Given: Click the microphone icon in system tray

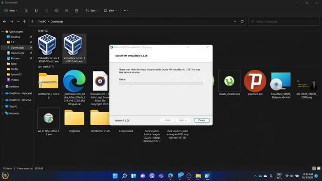Looking at the screenshot, I should 271,176.
